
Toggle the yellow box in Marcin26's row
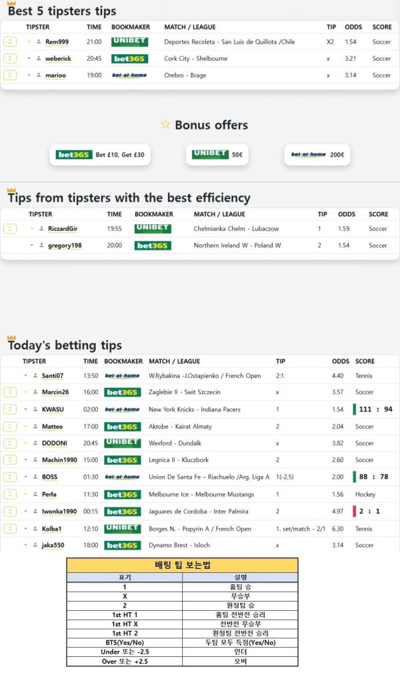click(10, 392)
